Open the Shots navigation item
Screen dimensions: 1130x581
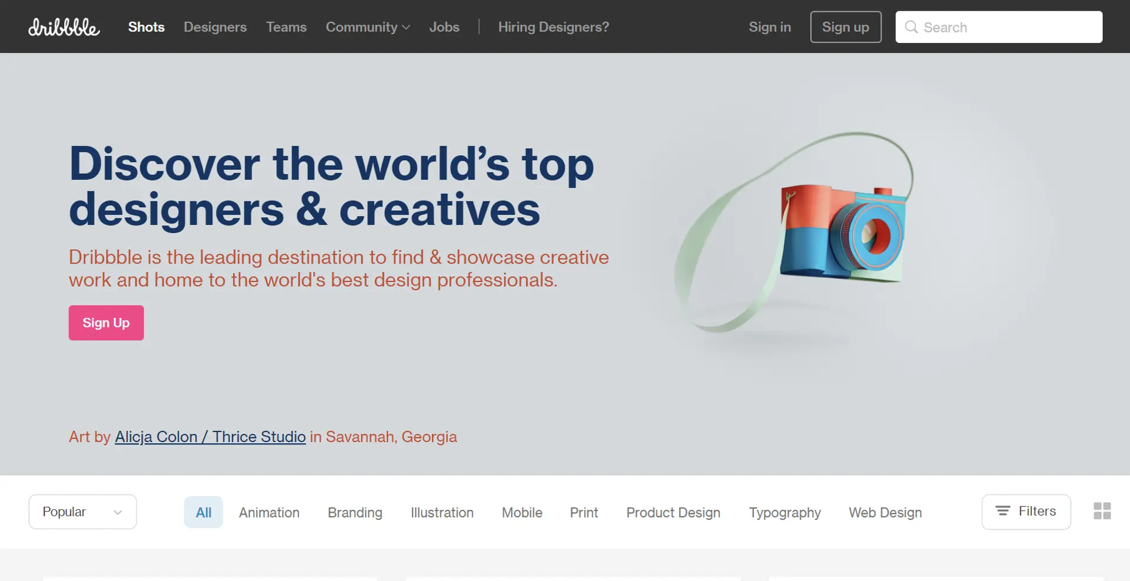[x=146, y=27]
